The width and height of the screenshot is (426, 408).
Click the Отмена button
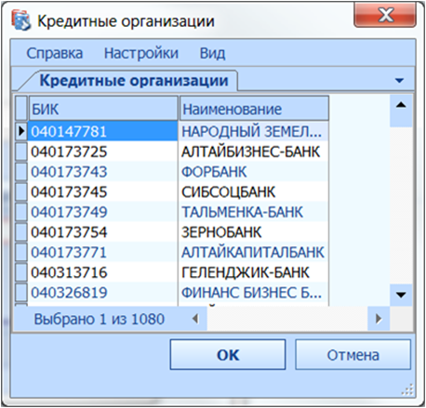coord(353,355)
